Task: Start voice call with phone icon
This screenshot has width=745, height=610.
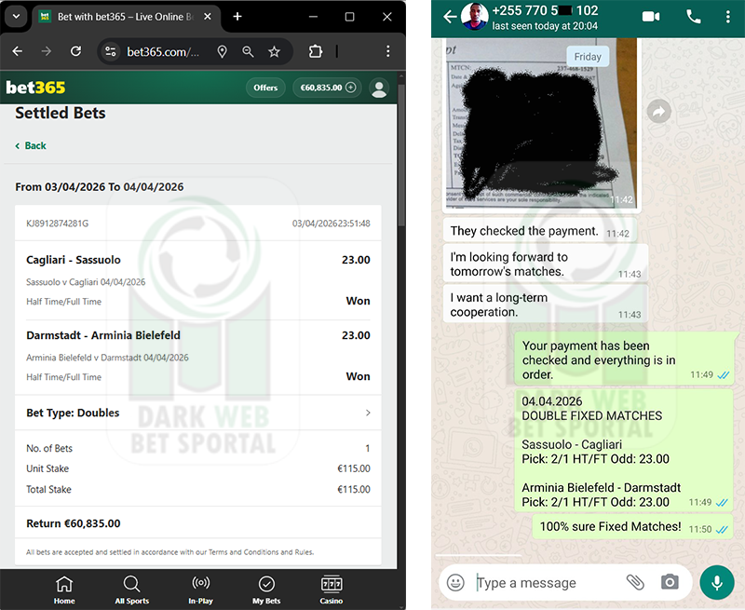Action: 693,16
